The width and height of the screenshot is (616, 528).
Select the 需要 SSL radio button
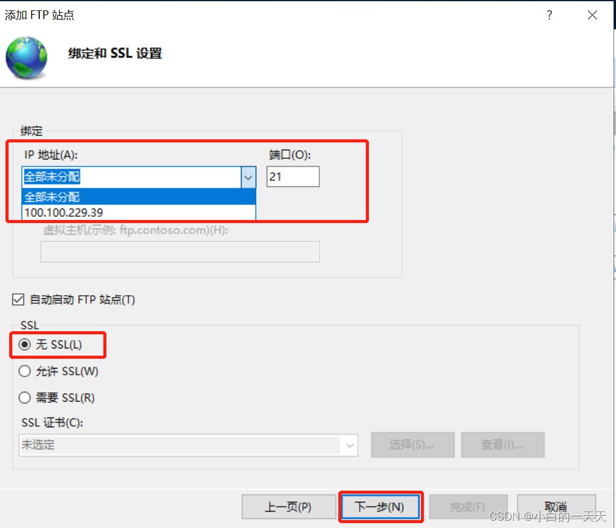24,398
